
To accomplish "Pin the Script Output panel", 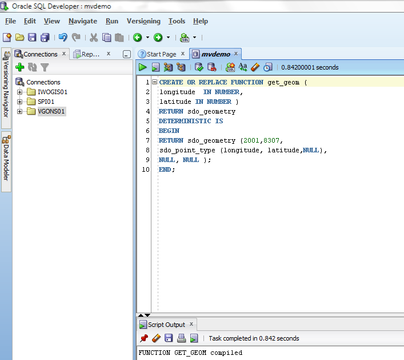I will click(x=144, y=338).
